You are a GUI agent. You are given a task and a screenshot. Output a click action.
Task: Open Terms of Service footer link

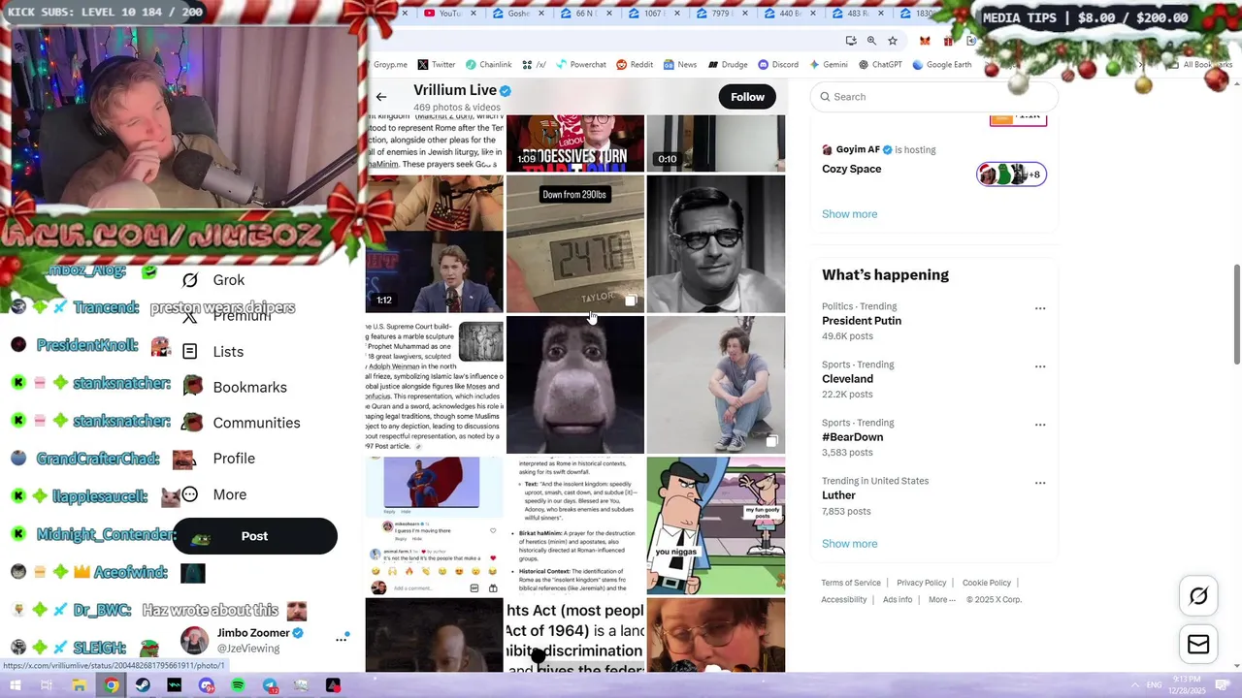851,583
